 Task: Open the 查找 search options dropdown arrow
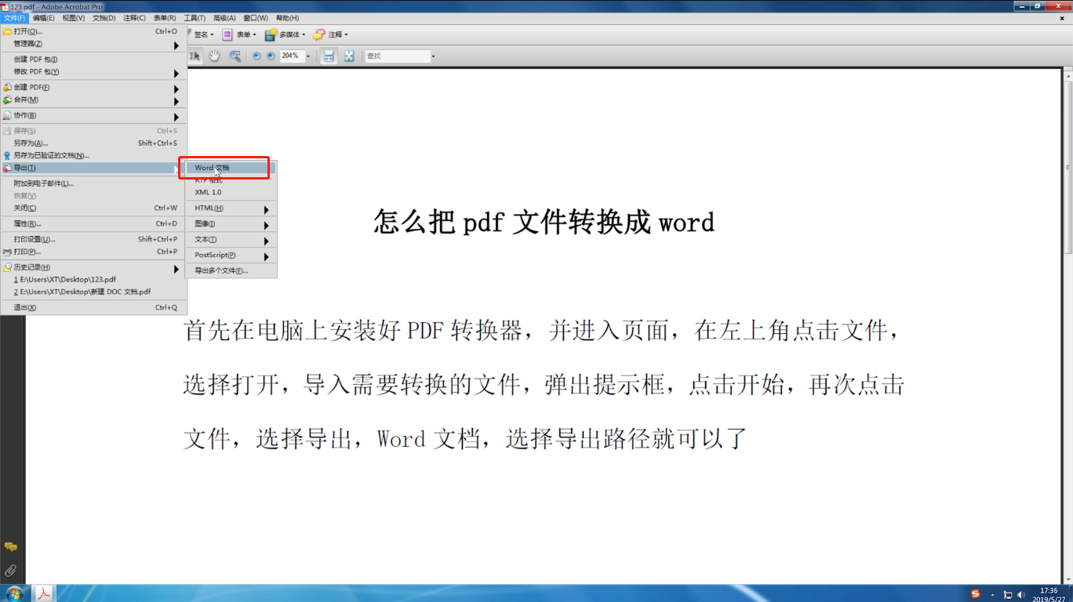coord(433,56)
